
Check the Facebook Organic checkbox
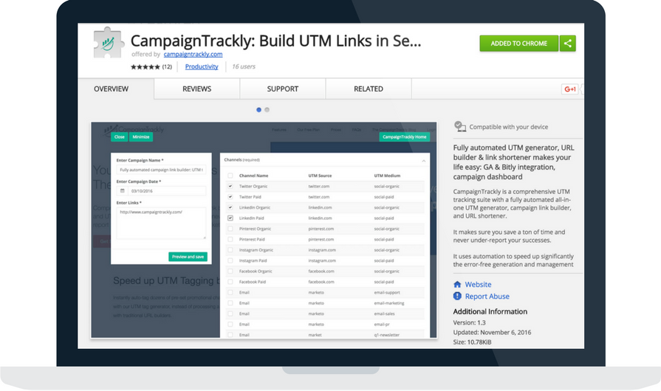point(230,271)
